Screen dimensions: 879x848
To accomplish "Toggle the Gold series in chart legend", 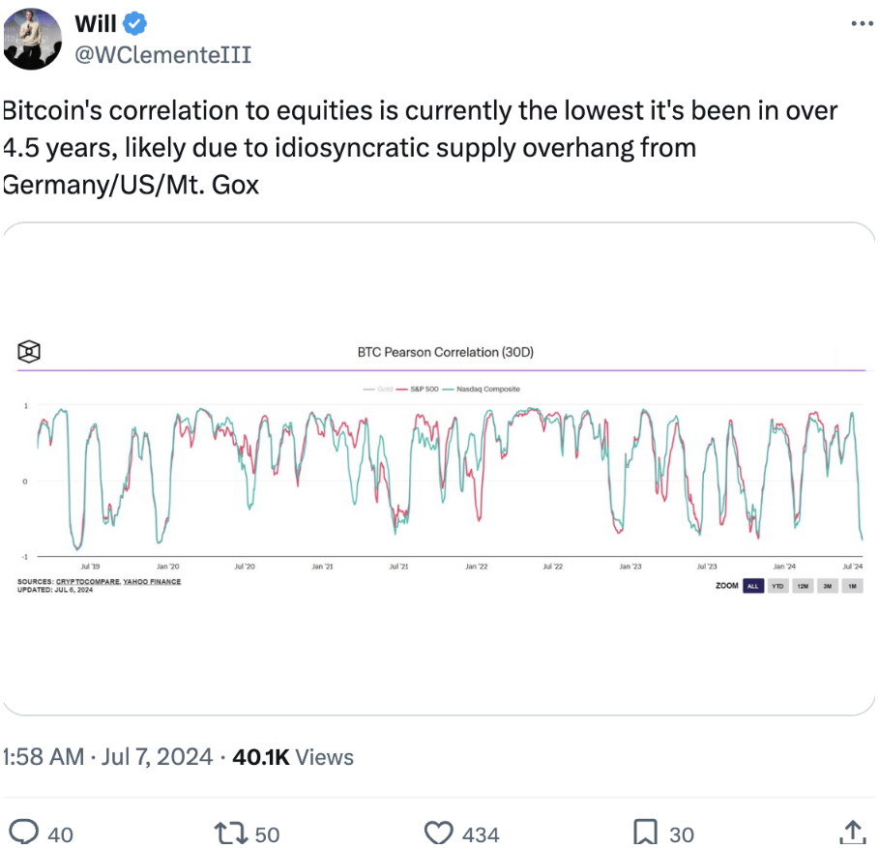I will point(378,389).
